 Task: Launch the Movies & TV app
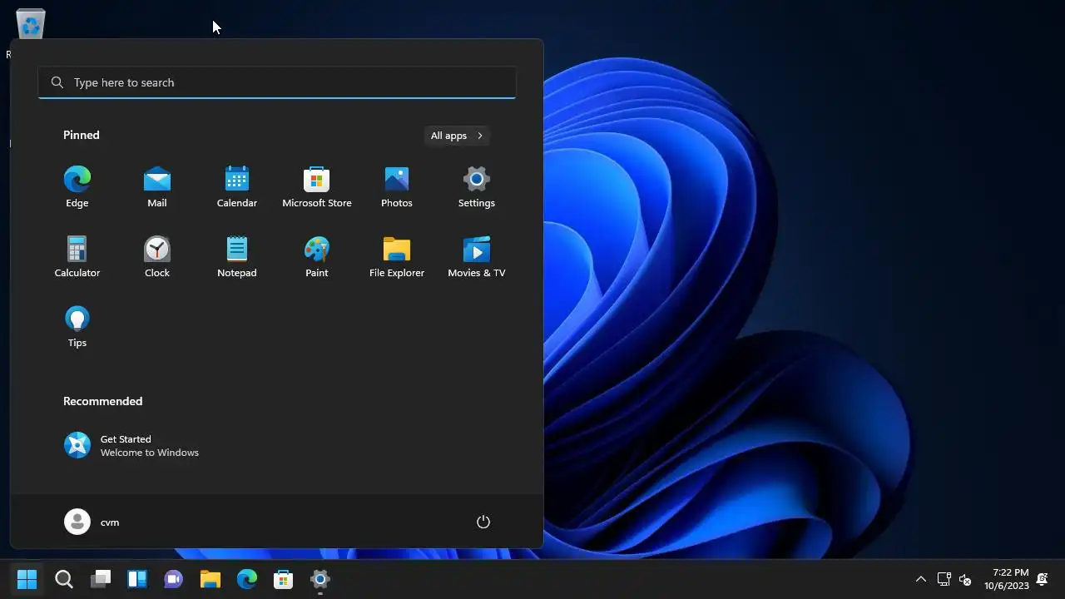(477, 256)
